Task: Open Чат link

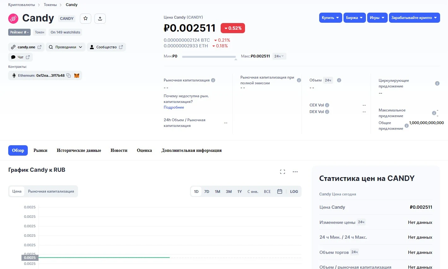Action: coord(21,57)
